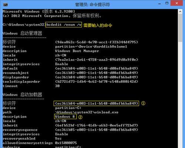Click inherit value '{7ea2e1ac-2e61-4728-aaa3-896d9d0a9f0e}'
Viewport: 185px width, 148px height.
click(x=97, y=60)
